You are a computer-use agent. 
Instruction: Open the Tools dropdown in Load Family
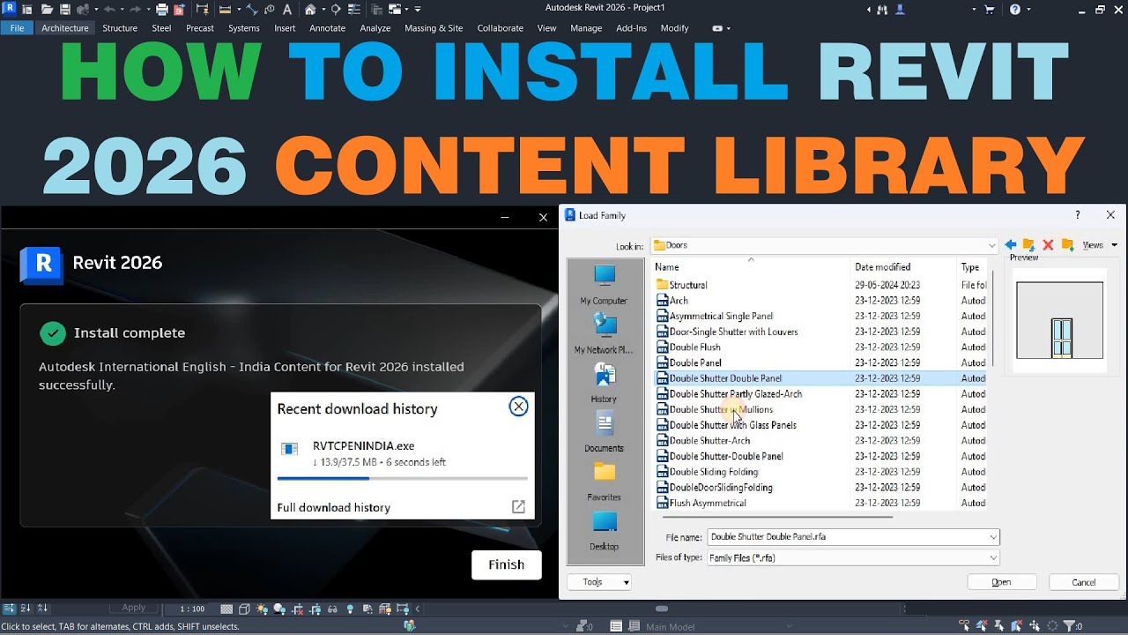click(599, 582)
